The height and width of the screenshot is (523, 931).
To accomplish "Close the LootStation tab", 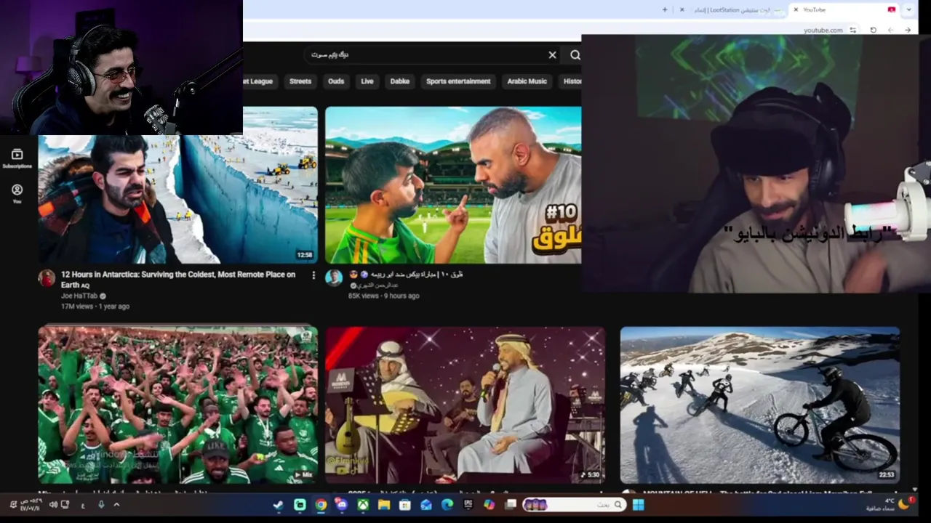I will 682,9.
